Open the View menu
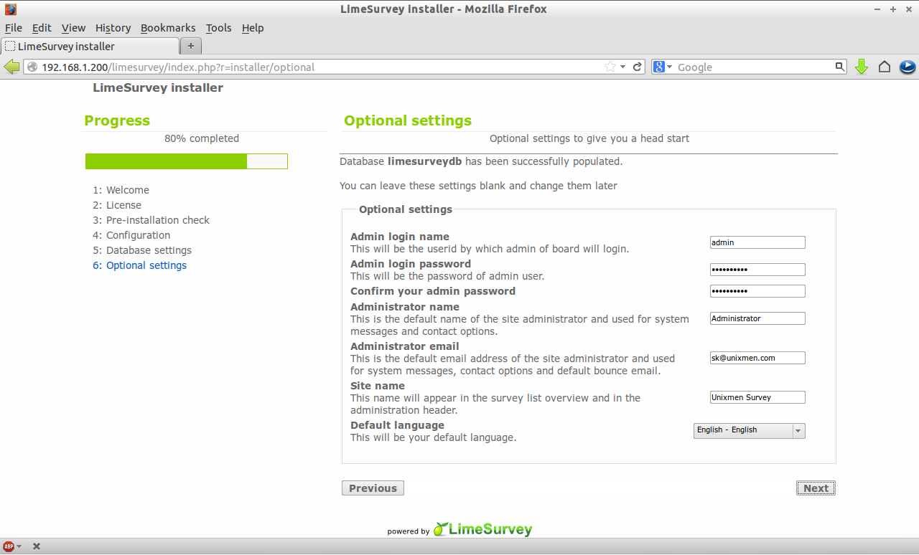This screenshot has width=919, height=555. 73,28
